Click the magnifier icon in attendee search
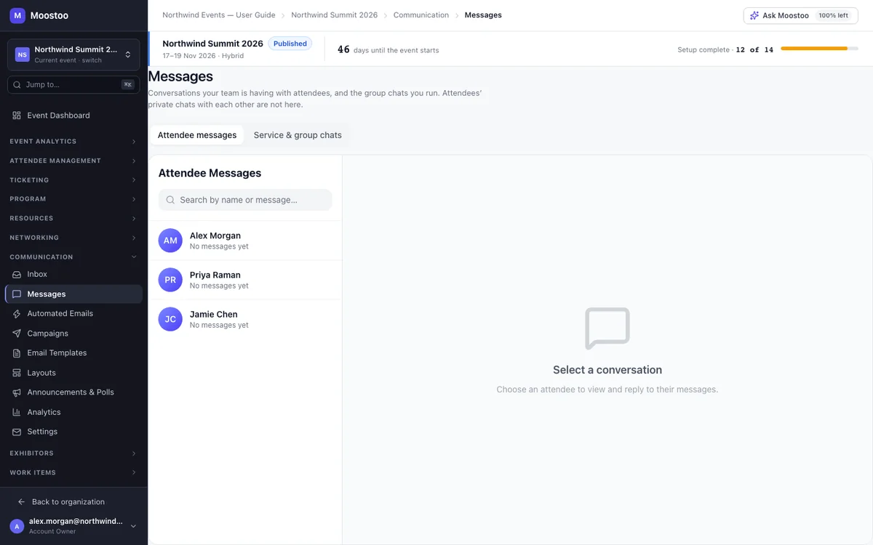Image resolution: width=873 pixels, height=545 pixels. pos(170,200)
